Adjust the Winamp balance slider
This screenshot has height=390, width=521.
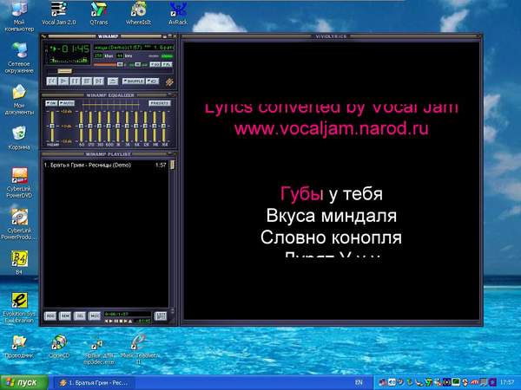[x=137, y=64]
